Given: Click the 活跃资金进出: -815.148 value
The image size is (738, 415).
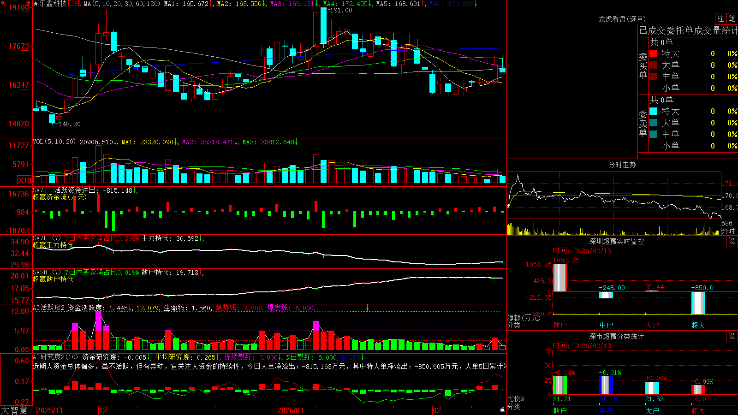Looking at the screenshot, I should pyautogui.click(x=94, y=190).
